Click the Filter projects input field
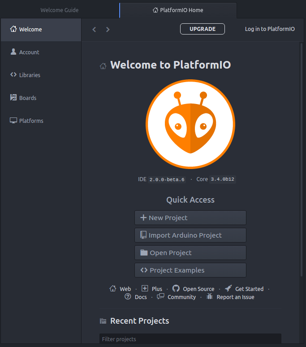The width and height of the screenshot is (306, 347). click(x=190, y=339)
